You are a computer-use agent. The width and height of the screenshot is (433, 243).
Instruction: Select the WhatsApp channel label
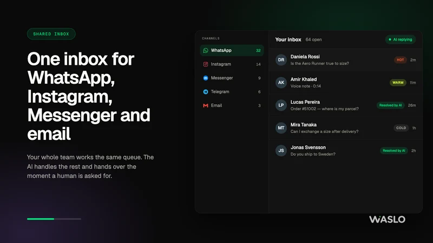[x=221, y=50]
